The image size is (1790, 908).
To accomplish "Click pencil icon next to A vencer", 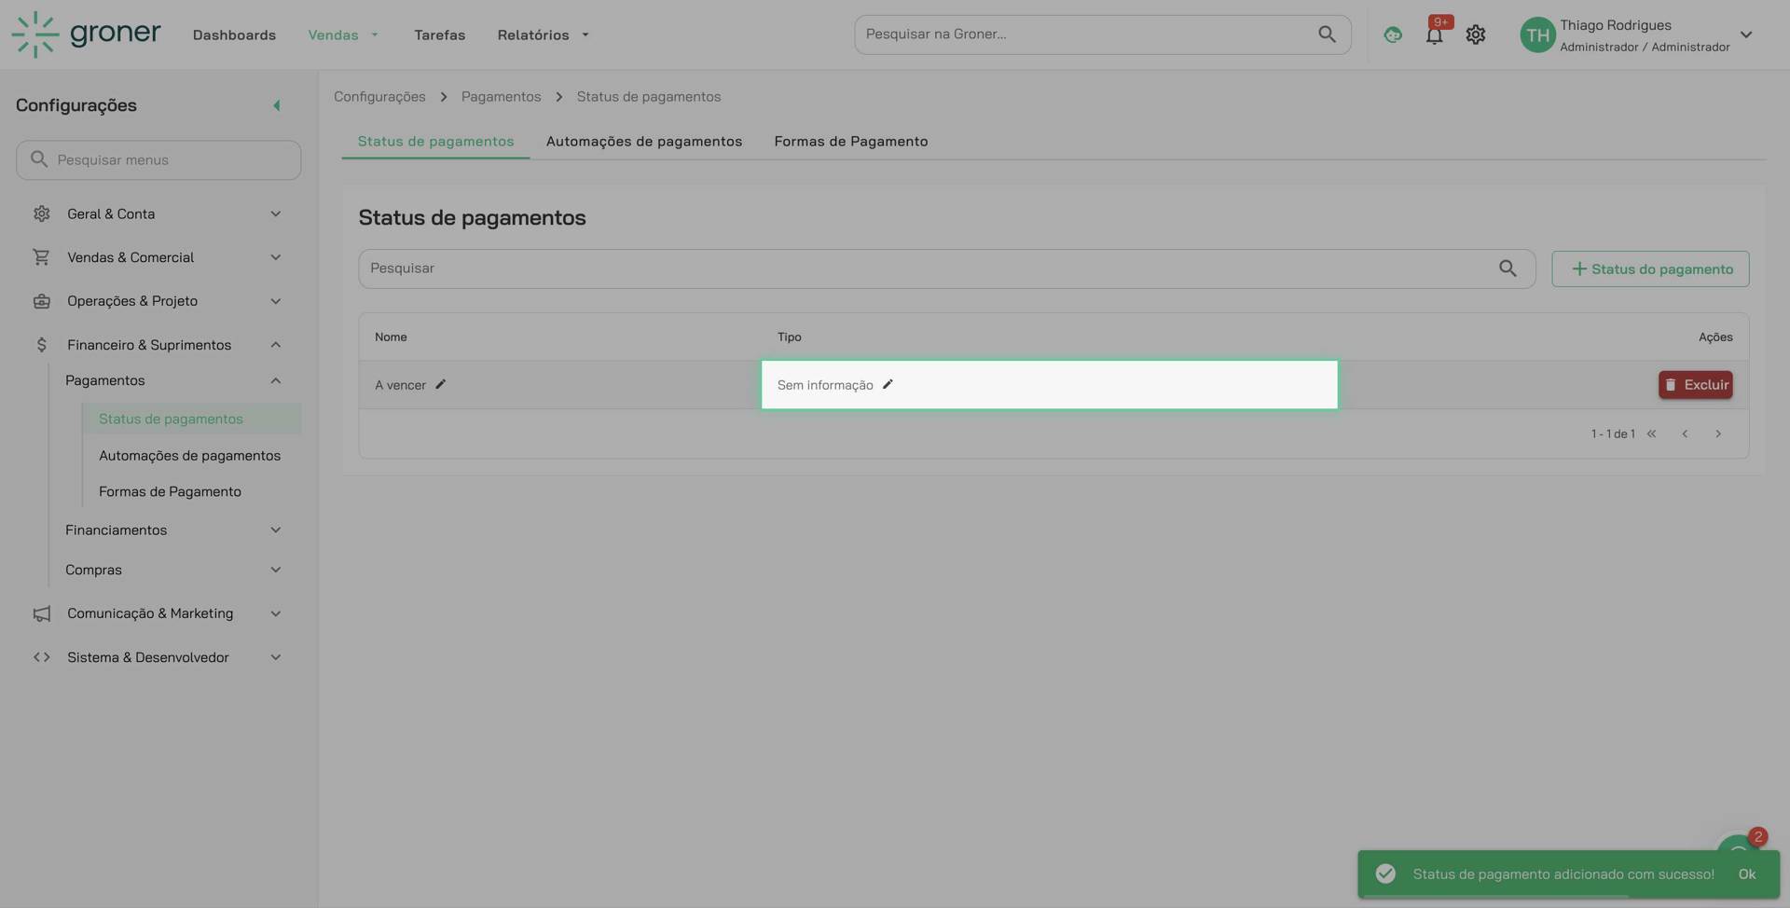I will 441,384.
